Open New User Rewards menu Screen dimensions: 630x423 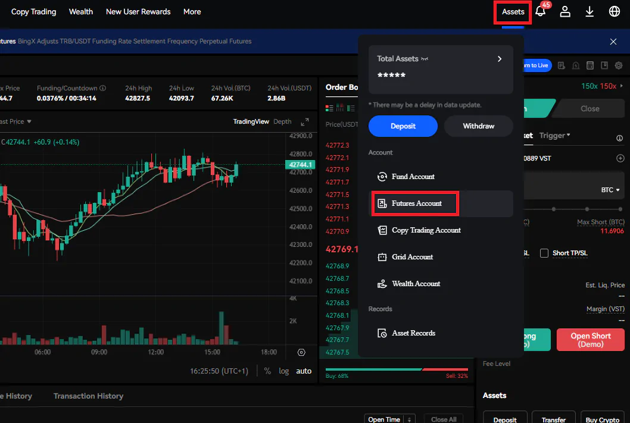[x=138, y=12]
